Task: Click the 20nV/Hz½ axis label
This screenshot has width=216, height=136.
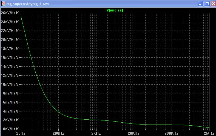Action: [x=10, y=40]
